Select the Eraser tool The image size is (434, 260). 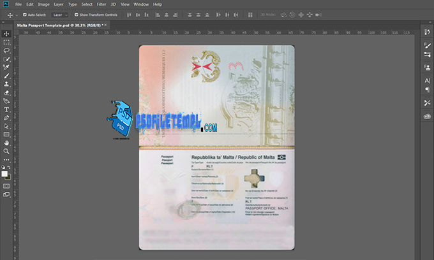point(6,92)
